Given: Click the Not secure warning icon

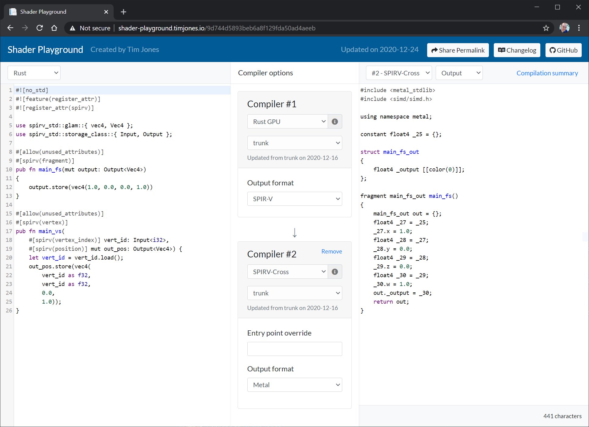Looking at the screenshot, I should pyautogui.click(x=72, y=28).
